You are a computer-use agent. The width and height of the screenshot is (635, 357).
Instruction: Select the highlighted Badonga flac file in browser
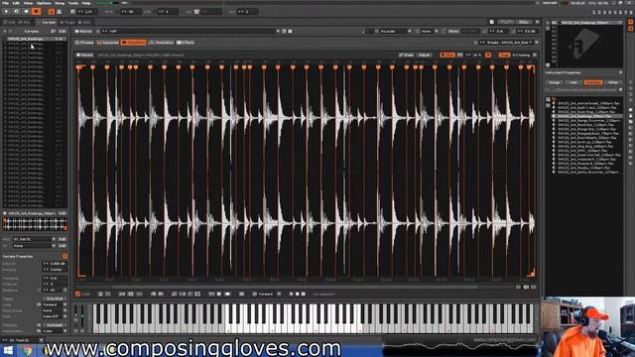click(x=586, y=116)
